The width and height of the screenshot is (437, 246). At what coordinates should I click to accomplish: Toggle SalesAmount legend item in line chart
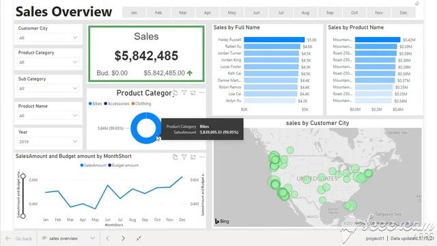click(x=94, y=165)
